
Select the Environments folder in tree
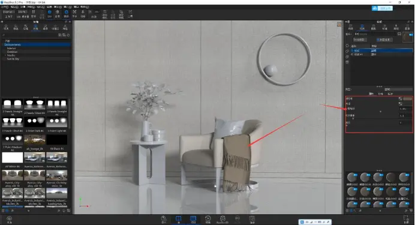pos(36,45)
